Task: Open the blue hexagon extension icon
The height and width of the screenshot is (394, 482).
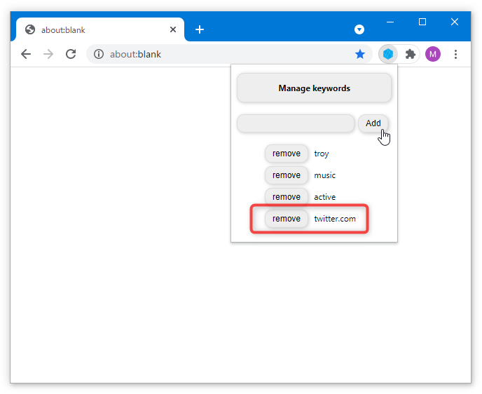Action: tap(388, 54)
